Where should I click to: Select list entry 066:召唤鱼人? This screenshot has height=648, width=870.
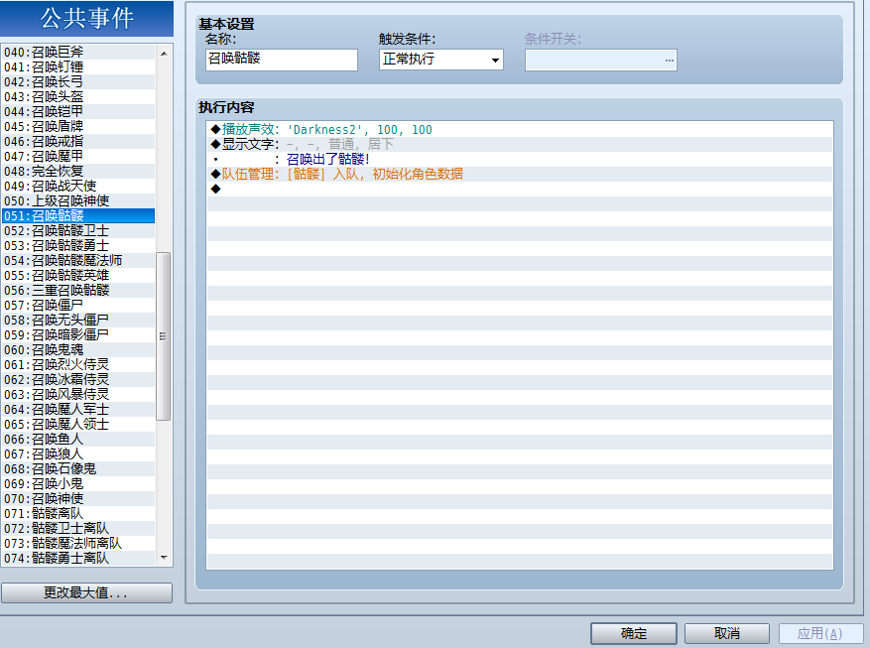coord(78,440)
